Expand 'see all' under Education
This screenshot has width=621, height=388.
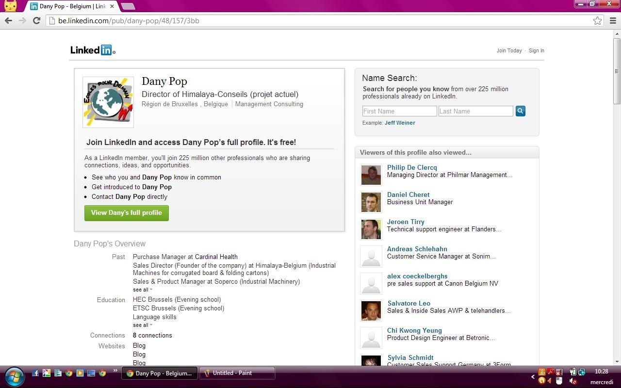coord(142,325)
